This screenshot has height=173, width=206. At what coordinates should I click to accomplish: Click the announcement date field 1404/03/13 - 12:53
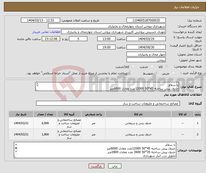(x=41, y=20)
